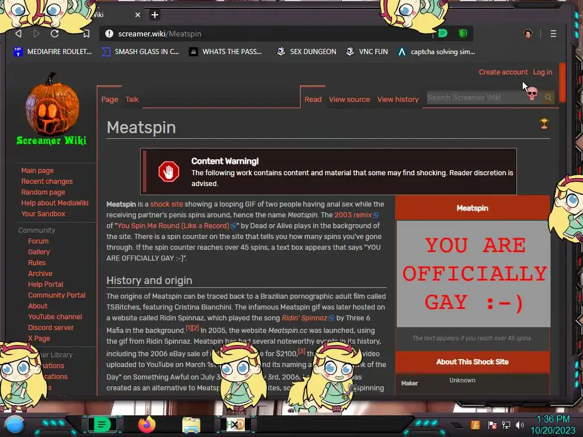The image size is (583, 437).
Task: Open the green shield extension icon
Action: pos(463,34)
